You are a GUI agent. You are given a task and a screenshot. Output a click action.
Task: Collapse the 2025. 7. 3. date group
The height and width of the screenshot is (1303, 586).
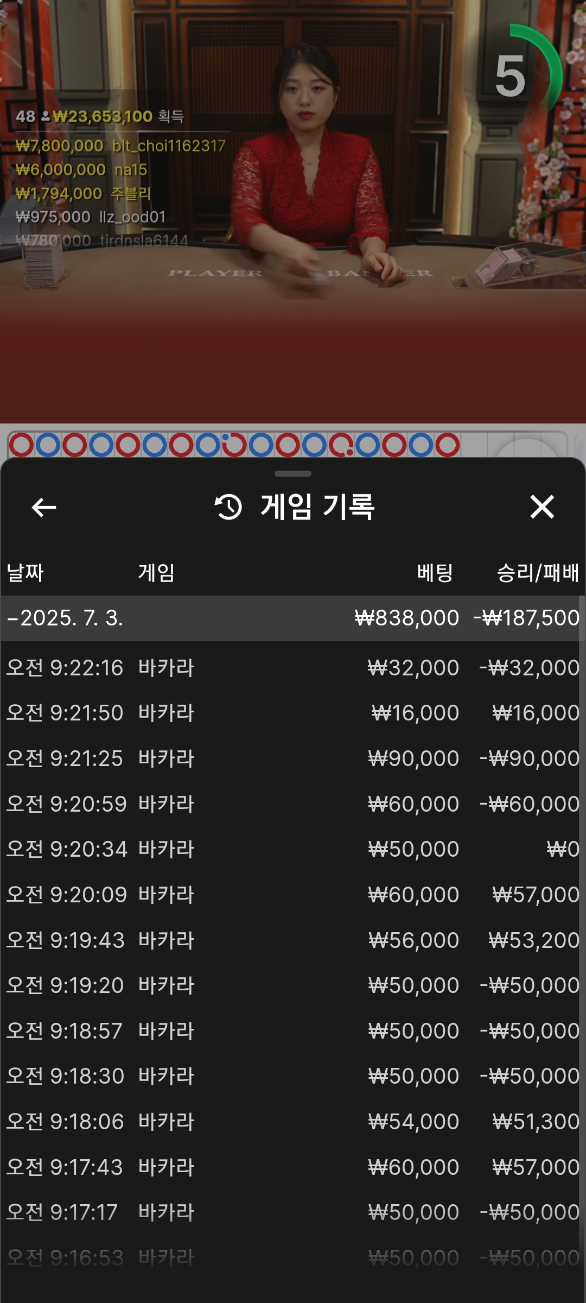click(293, 618)
